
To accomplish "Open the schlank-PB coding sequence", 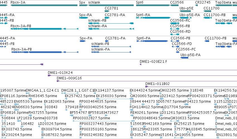I will (111, 47).
